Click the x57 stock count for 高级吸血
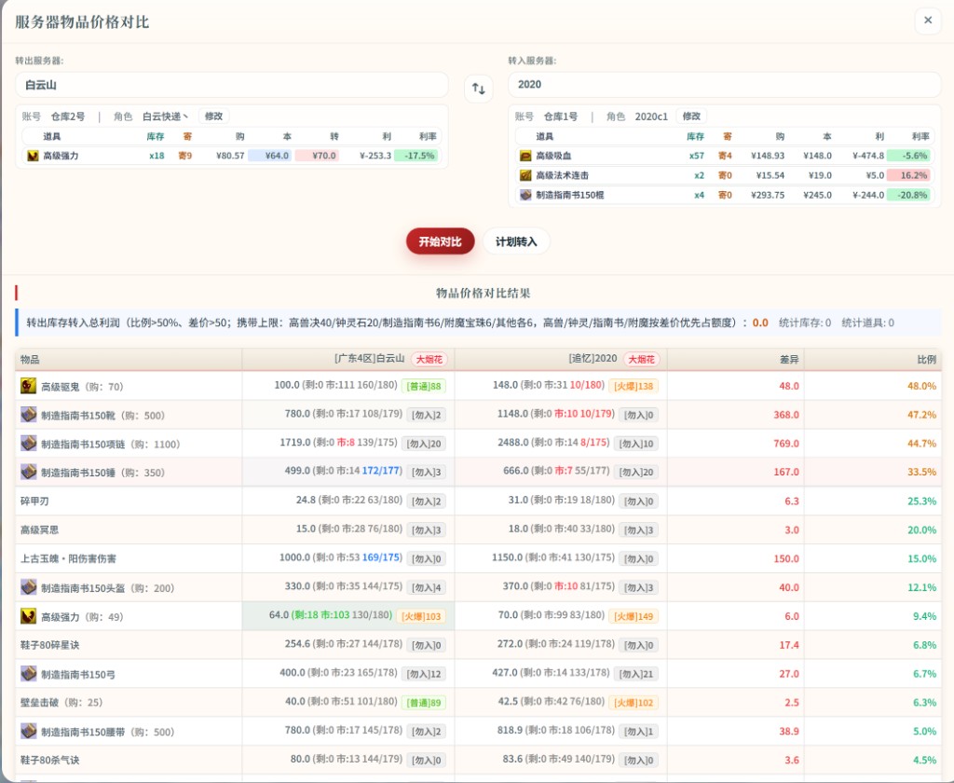This screenshot has width=954, height=783. 697,156
